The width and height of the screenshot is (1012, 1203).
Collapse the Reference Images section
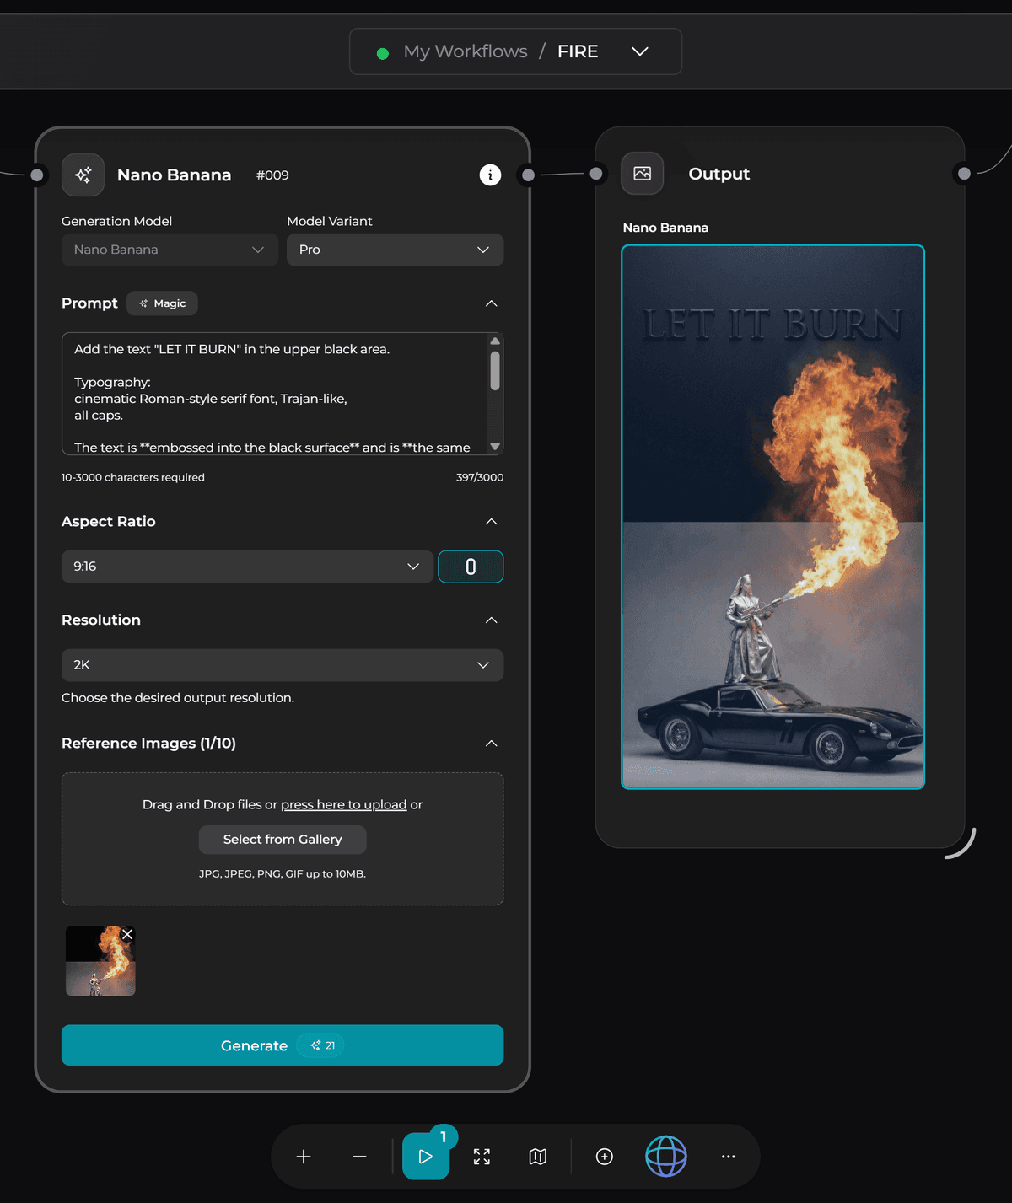pyautogui.click(x=491, y=744)
